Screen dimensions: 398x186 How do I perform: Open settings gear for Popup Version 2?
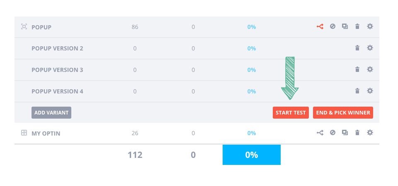(x=370, y=48)
